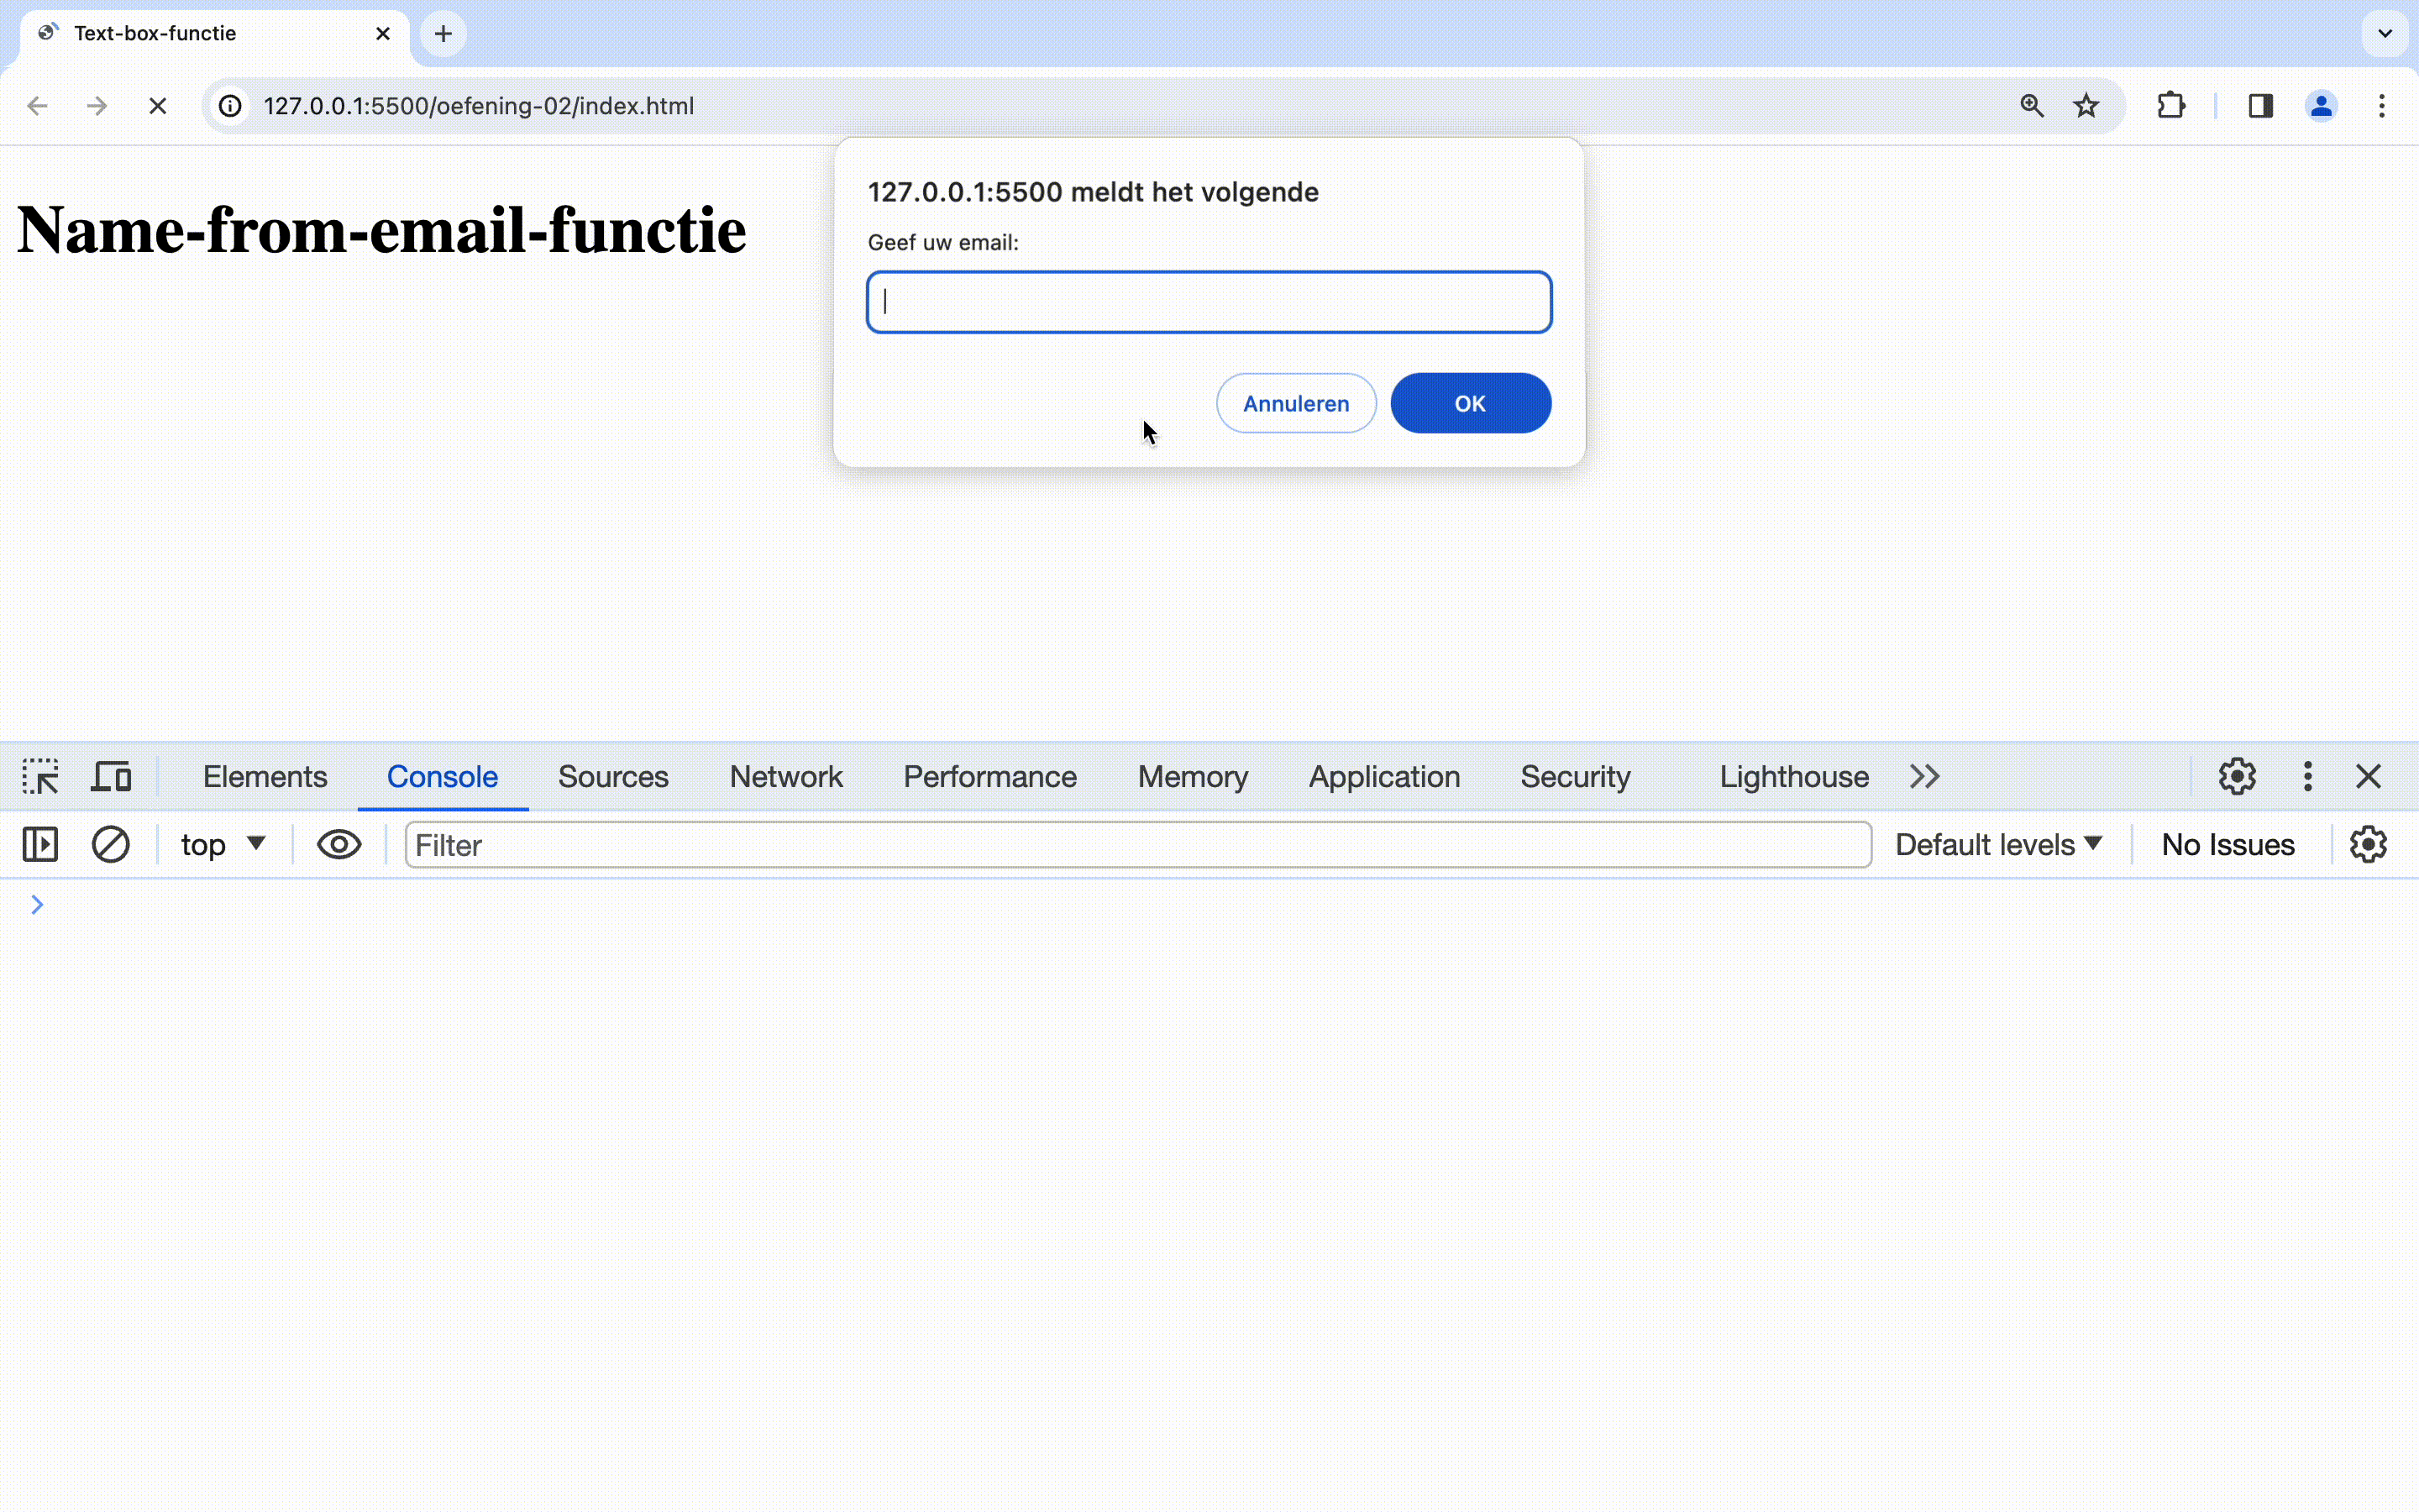Expand more DevTools tabs chevron
Image resolution: width=2419 pixels, height=1512 pixels.
[1924, 776]
